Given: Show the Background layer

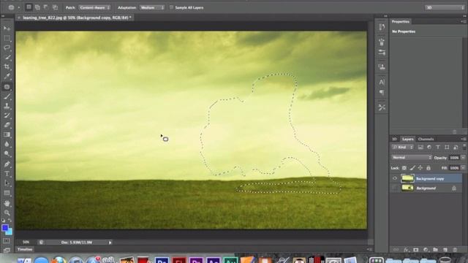Looking at the screenshot, I should pyautogui.click(x=395, y=188).
